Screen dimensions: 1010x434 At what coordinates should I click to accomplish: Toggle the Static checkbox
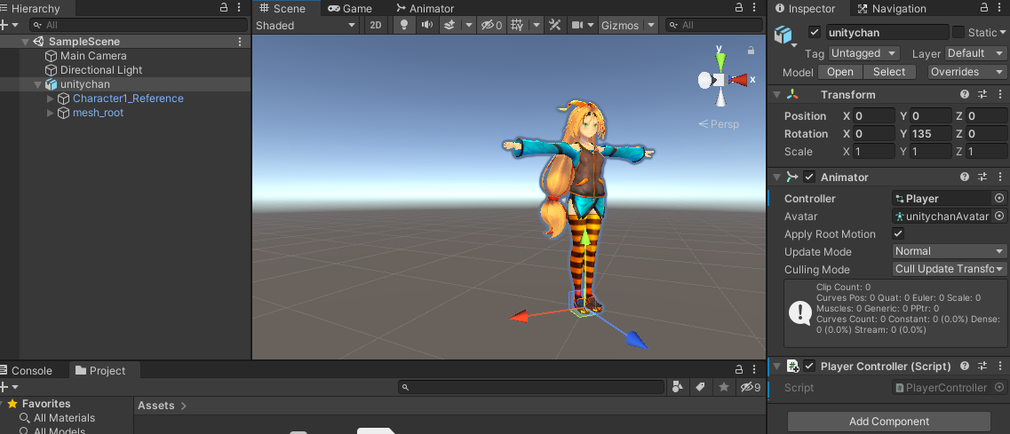pyautogui.click(x=958, y=32)
